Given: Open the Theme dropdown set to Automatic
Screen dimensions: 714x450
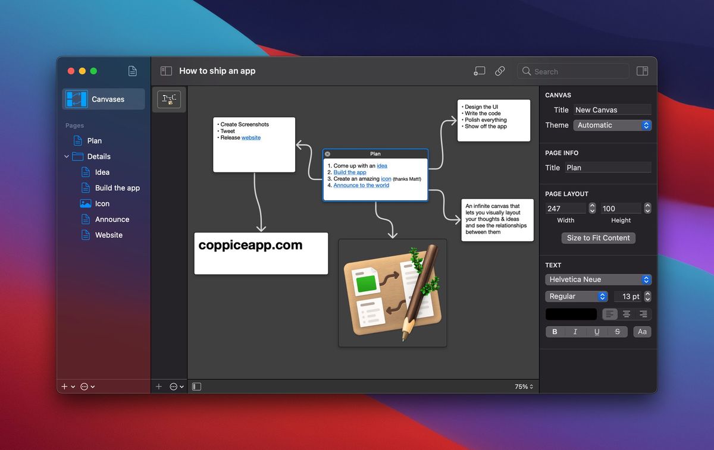Looking at the screenshot, I should tap(612, 125).
